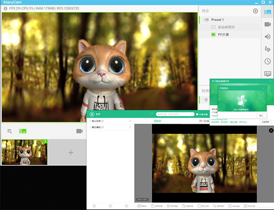274x210 pixels.
Task: Confirm the 升级提示 dialog with its button
Action: coord(261,115)
